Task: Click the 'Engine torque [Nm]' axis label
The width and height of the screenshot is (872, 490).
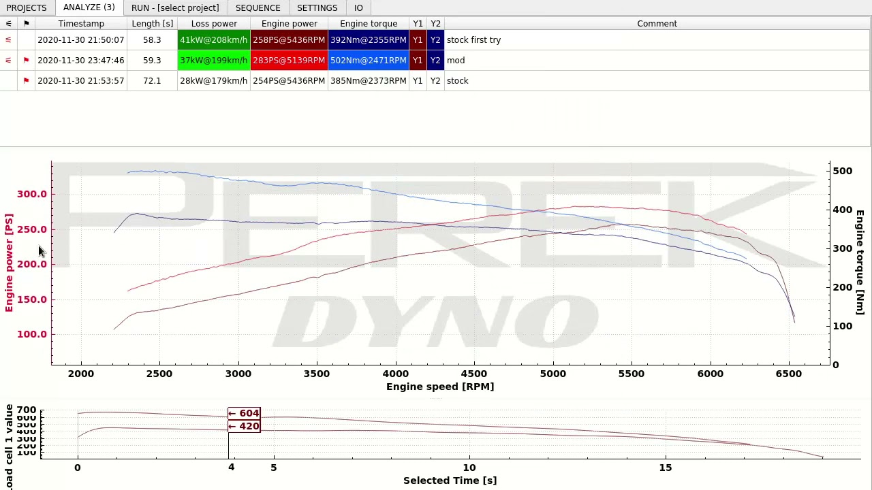Action: 860,262
